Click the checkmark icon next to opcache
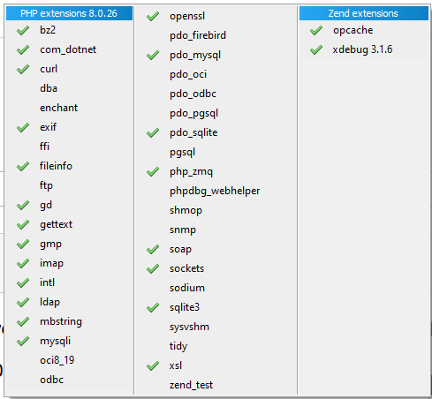This screenshot has height=399, width=432. [x=316, y=30]
